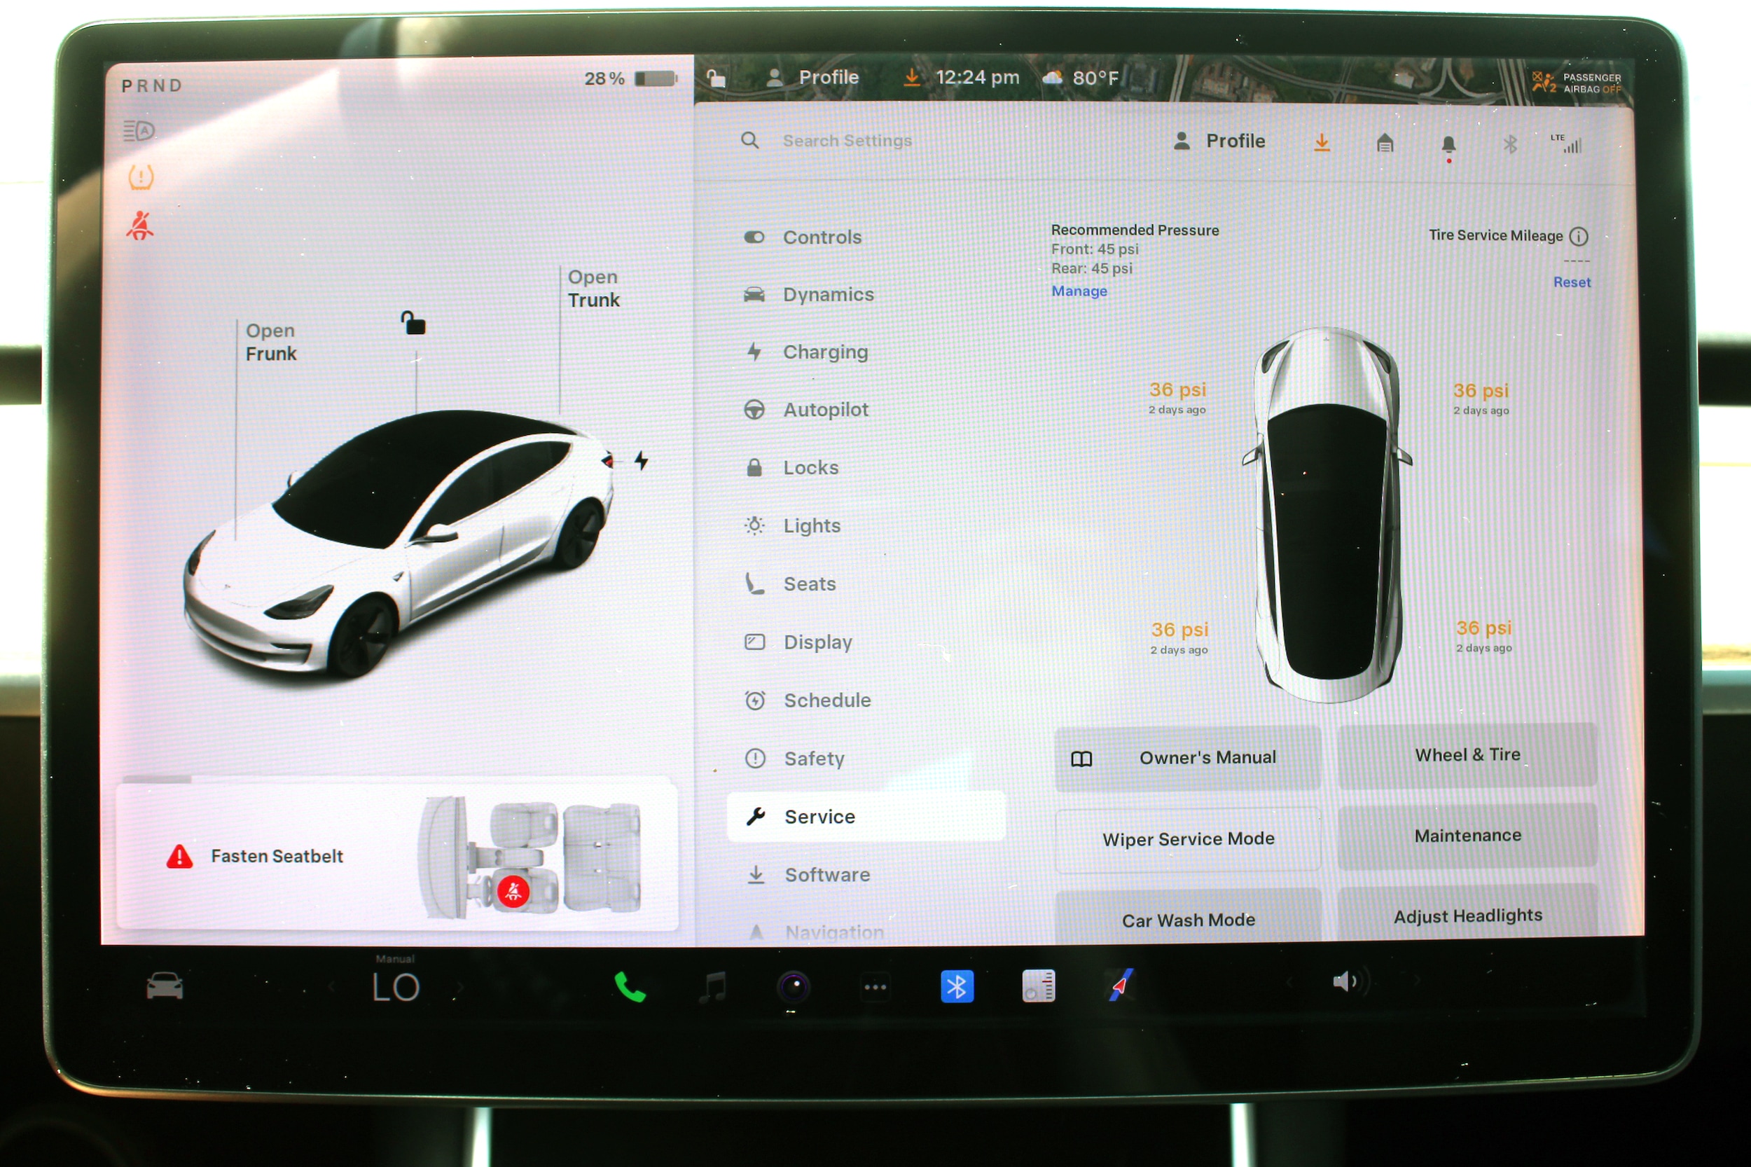This screenshot has width=1751, height=1167.
Task: Tap Open Trunk label
Action: [x=593, y=288]
